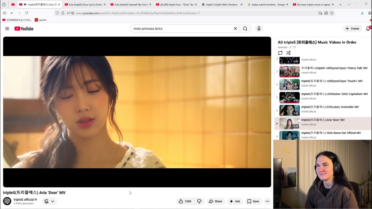This screenshot has width=372, height=209.
Task: Switch to the Farewell My First Love tab
Action: (x=130, y=4)
